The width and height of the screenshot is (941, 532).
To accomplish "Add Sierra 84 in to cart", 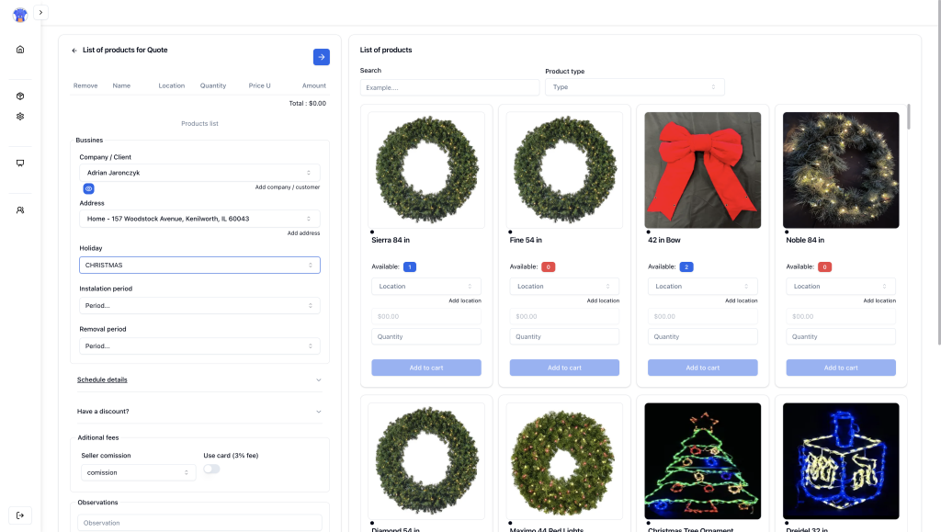I will pos(426,368).
